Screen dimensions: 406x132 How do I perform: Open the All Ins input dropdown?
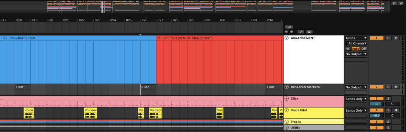(356, 38)
